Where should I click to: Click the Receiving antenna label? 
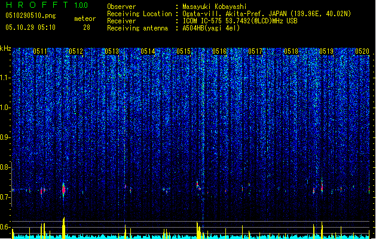[x=137, y=28]
